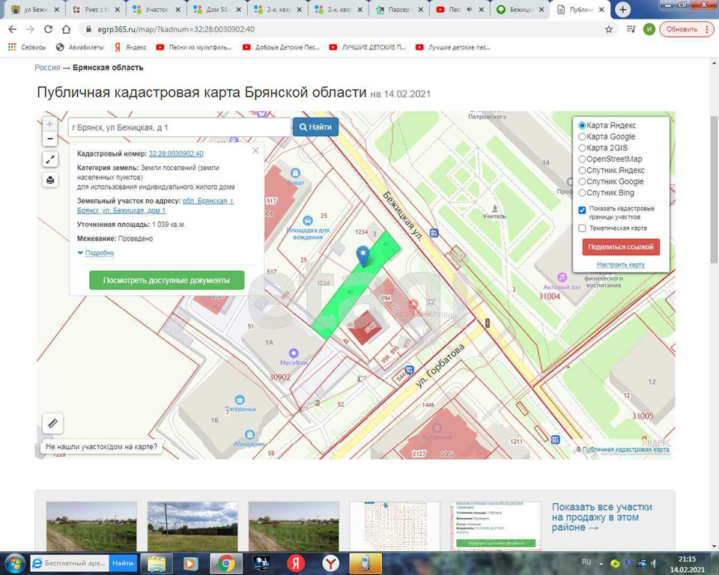Screen dimensions: 719x575
Task: Click the print map icon
Action: (x=50, y=180)
